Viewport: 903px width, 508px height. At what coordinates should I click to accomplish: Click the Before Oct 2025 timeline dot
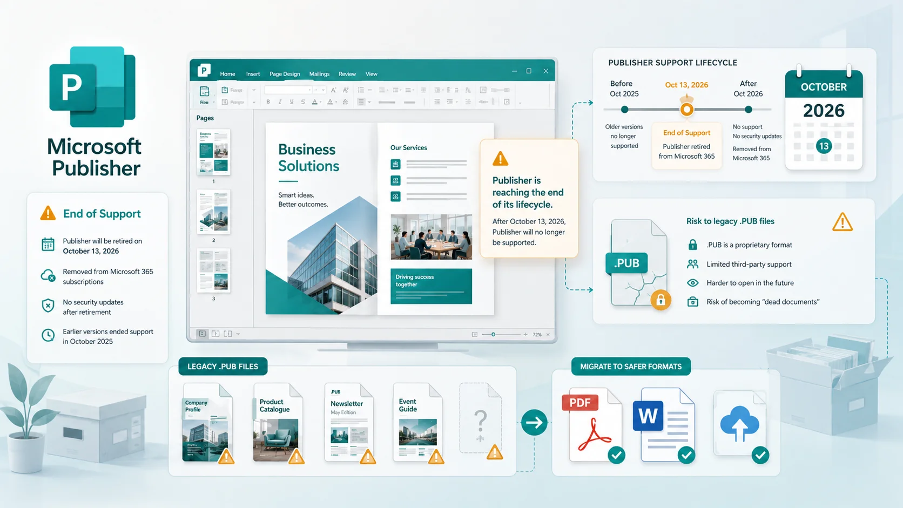coord(625,110)
